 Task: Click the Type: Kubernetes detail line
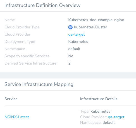click(x=95, y=111)
